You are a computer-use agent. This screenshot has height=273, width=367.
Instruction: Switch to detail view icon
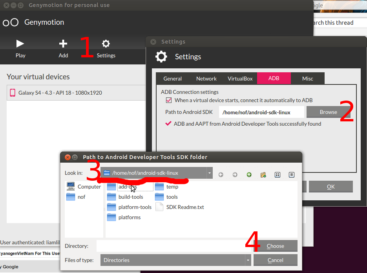tap(291, 175)
